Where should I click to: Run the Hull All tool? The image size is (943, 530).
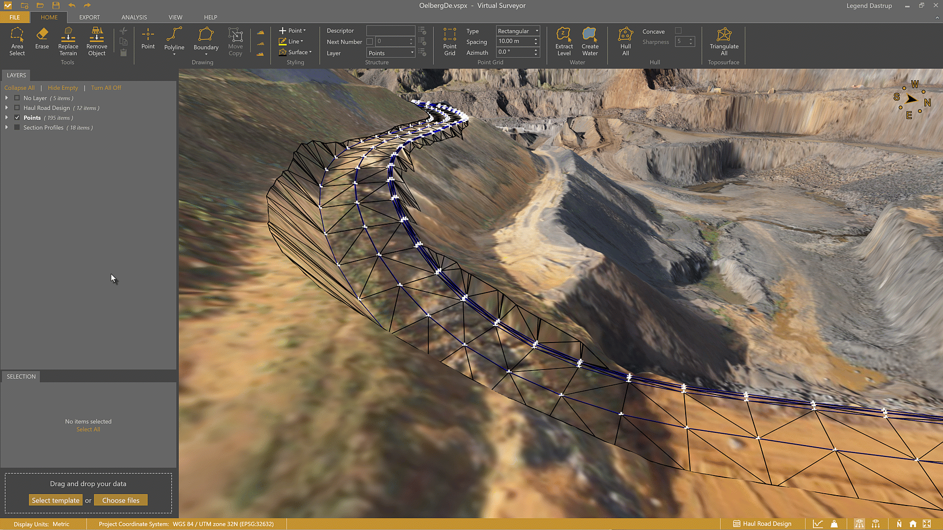625,41
